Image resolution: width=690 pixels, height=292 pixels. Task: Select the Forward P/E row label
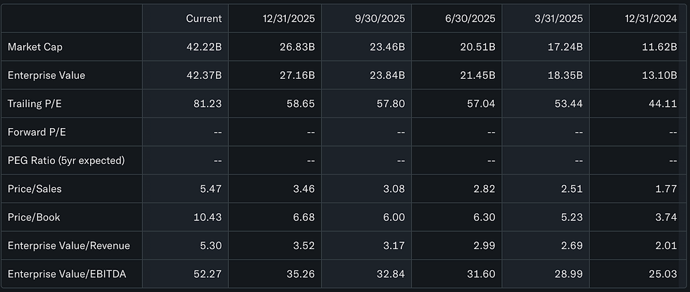click(x=36, y=132)
